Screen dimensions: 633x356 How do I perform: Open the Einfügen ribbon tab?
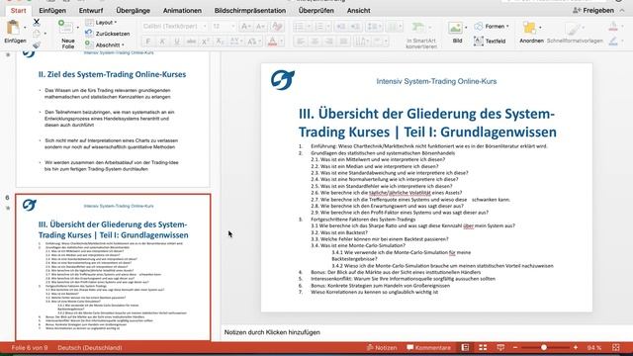(52, 11)
